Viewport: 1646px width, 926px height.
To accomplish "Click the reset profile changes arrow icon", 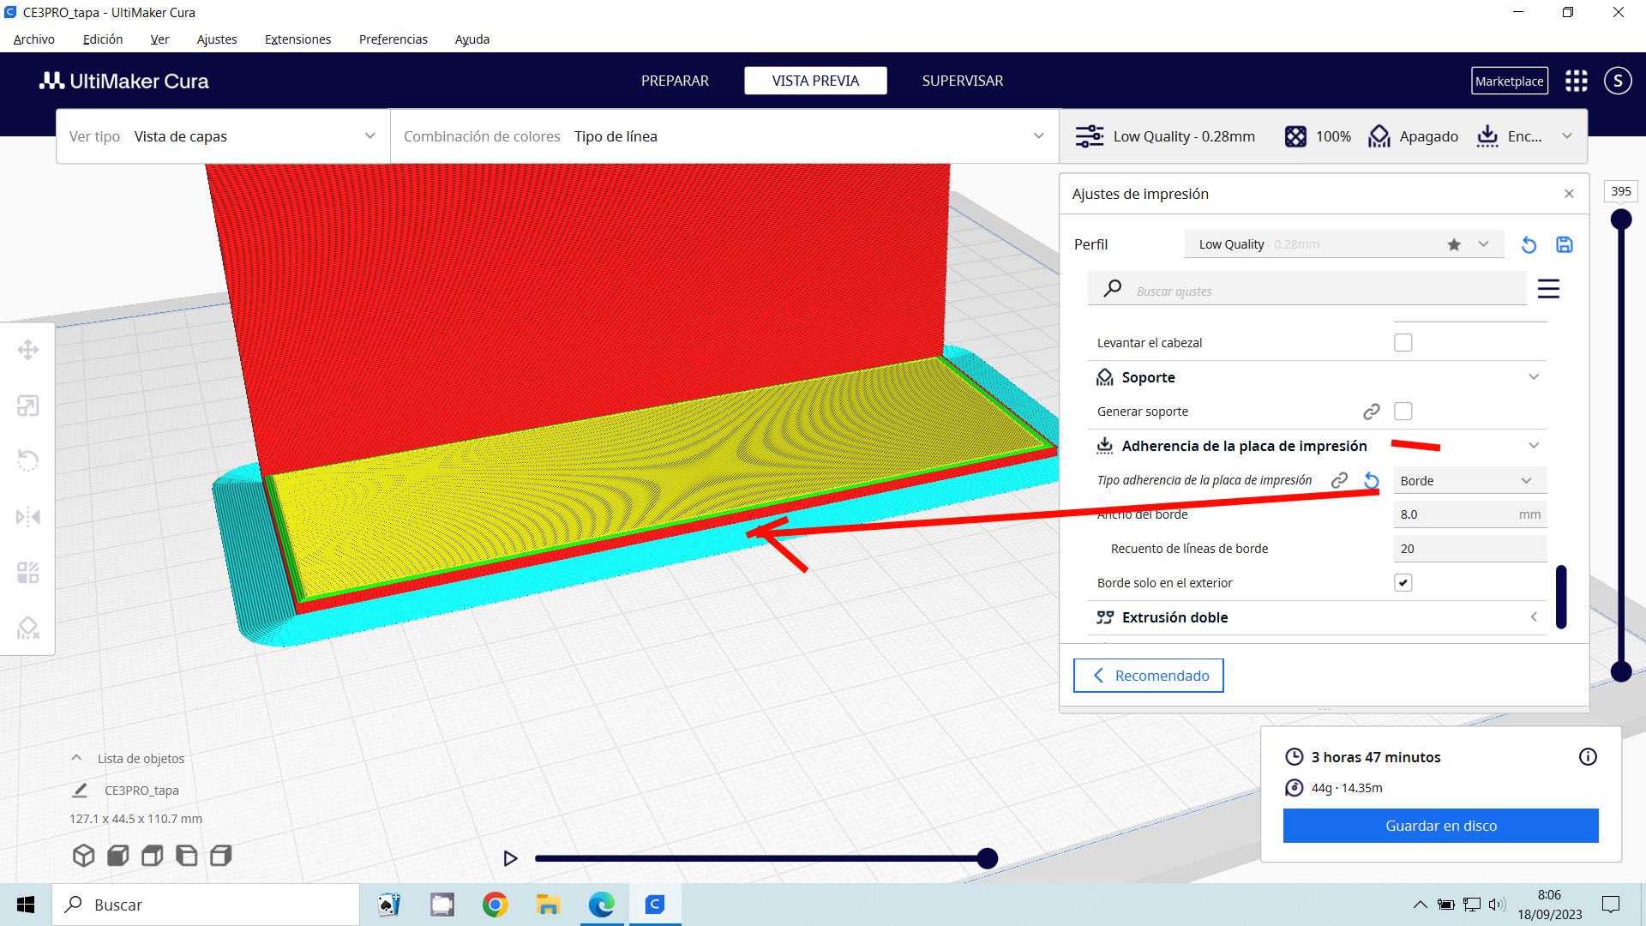I will point(1529,245).
